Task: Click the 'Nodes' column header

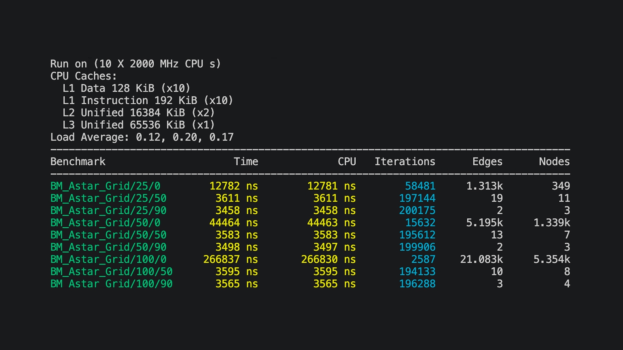Action: (554, 162)
